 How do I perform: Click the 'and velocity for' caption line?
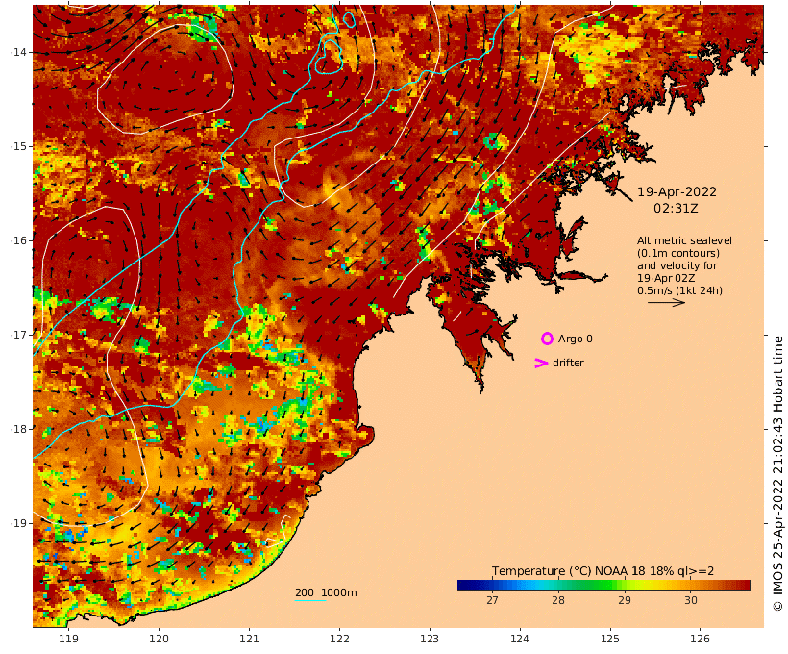[x=677, y=265]
